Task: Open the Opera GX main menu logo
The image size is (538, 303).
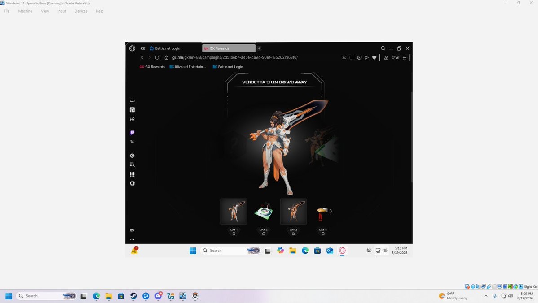Action: [132, 48]
